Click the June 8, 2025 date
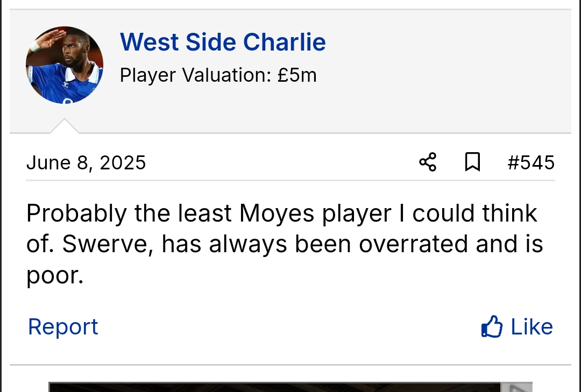The width and height of the screenshot is (581, 392). point(86,162)
